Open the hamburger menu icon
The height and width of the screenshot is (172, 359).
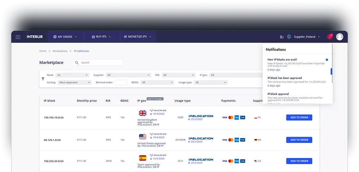coord(18,37)
